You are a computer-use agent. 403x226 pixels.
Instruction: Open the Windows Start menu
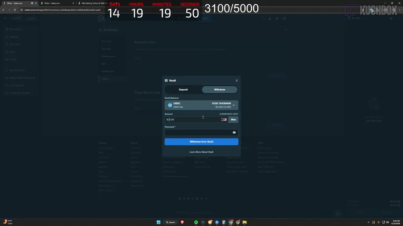click(159, 222)
